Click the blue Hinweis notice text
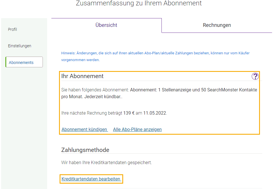The width and height of the screenshot is (273, 189). pyautogui.click(x=155, y=56)
